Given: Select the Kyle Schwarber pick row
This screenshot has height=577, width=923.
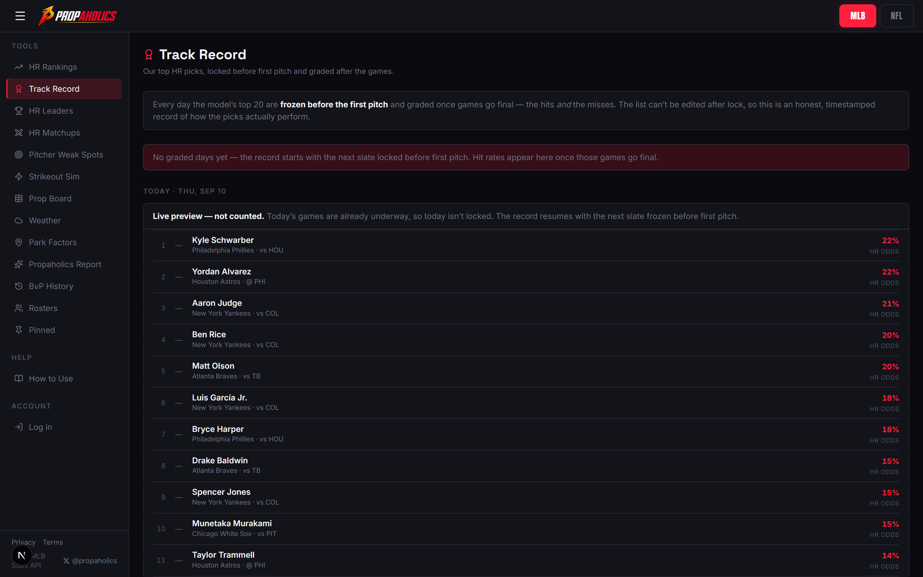Looking at the screenshot, I should pyautogui.click(x=526, y=246).
